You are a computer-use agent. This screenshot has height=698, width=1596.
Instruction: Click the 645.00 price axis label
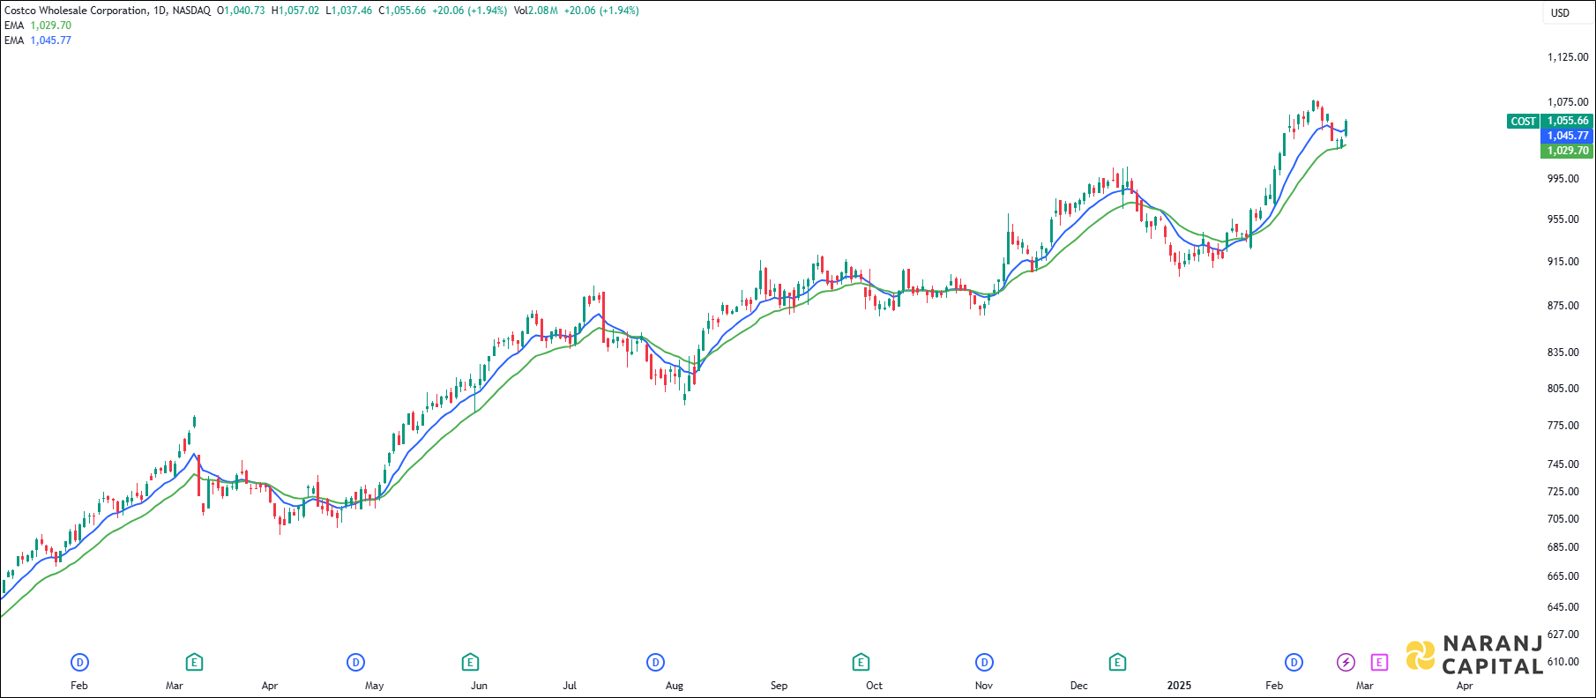(1563, 607)
